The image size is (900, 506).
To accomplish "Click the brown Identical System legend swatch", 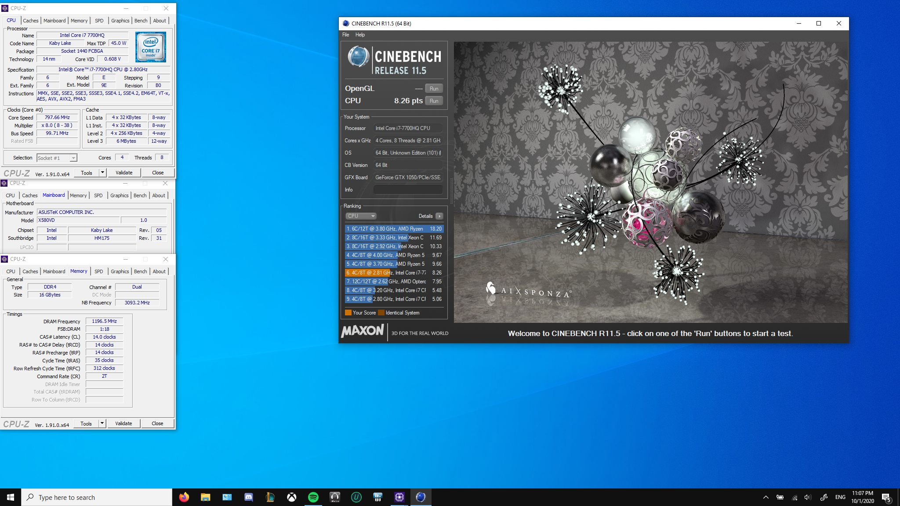I will point(381,313).
